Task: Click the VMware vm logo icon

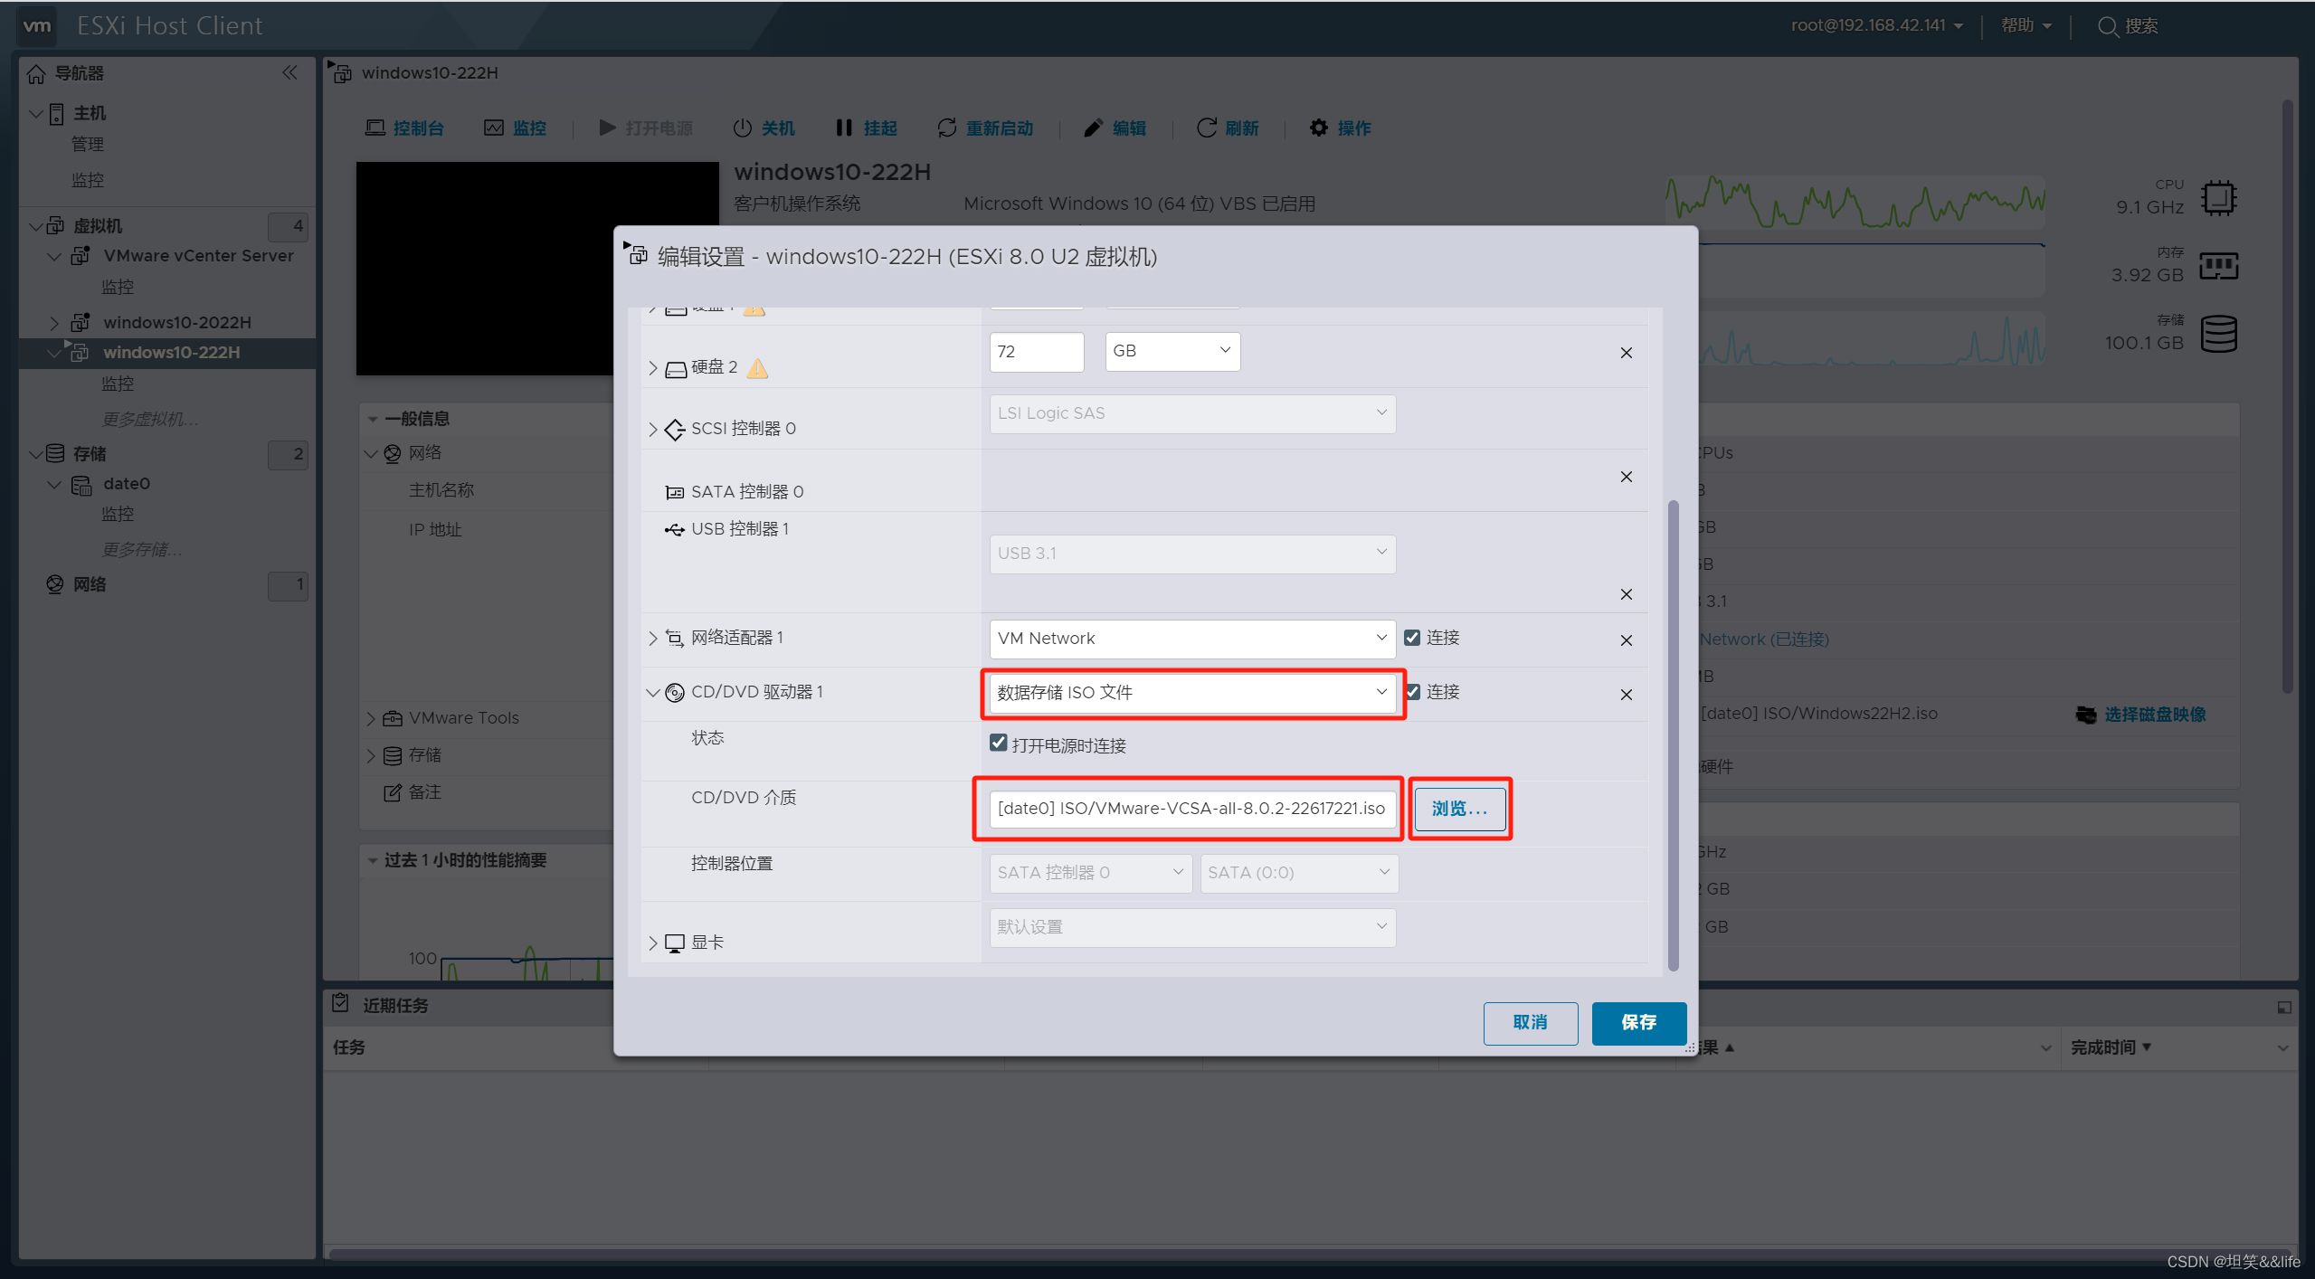Action: click(x=36, y=25)
